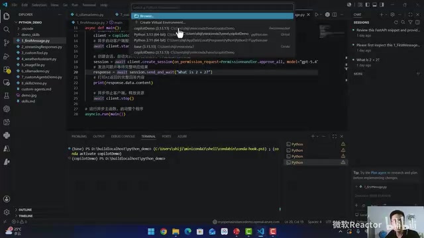
Task: Click the Python environment search field
Action: 212,7
